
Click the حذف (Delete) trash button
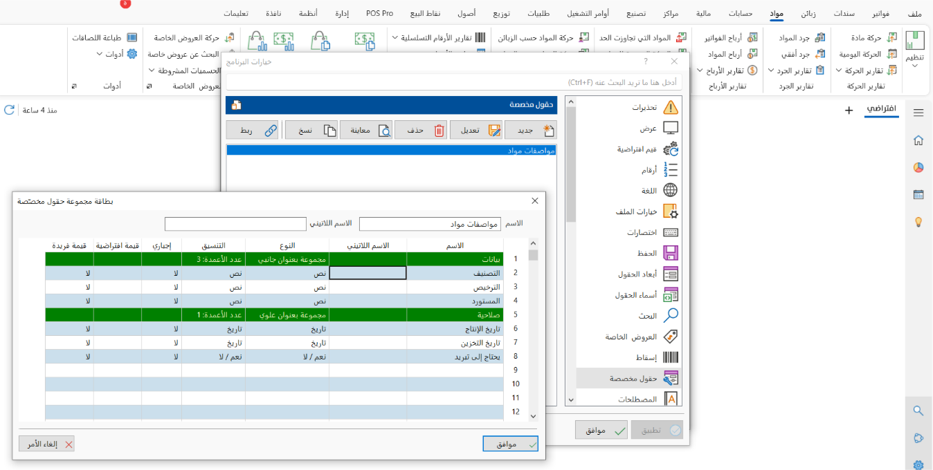click(421, 130)
